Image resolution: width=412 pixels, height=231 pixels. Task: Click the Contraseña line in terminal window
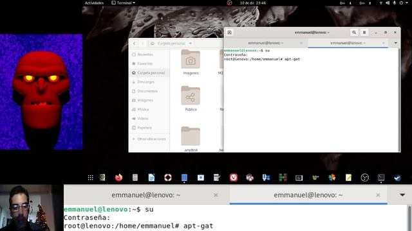(236, 55)
